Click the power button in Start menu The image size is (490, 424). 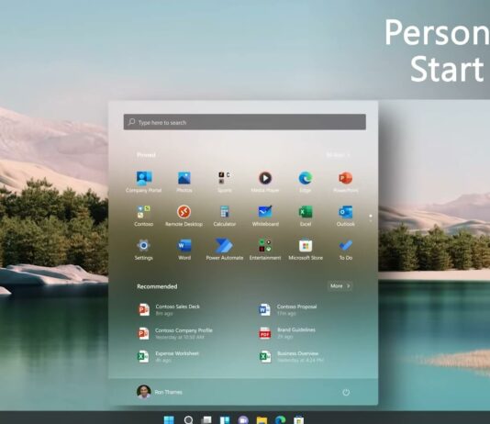[346, 392]
